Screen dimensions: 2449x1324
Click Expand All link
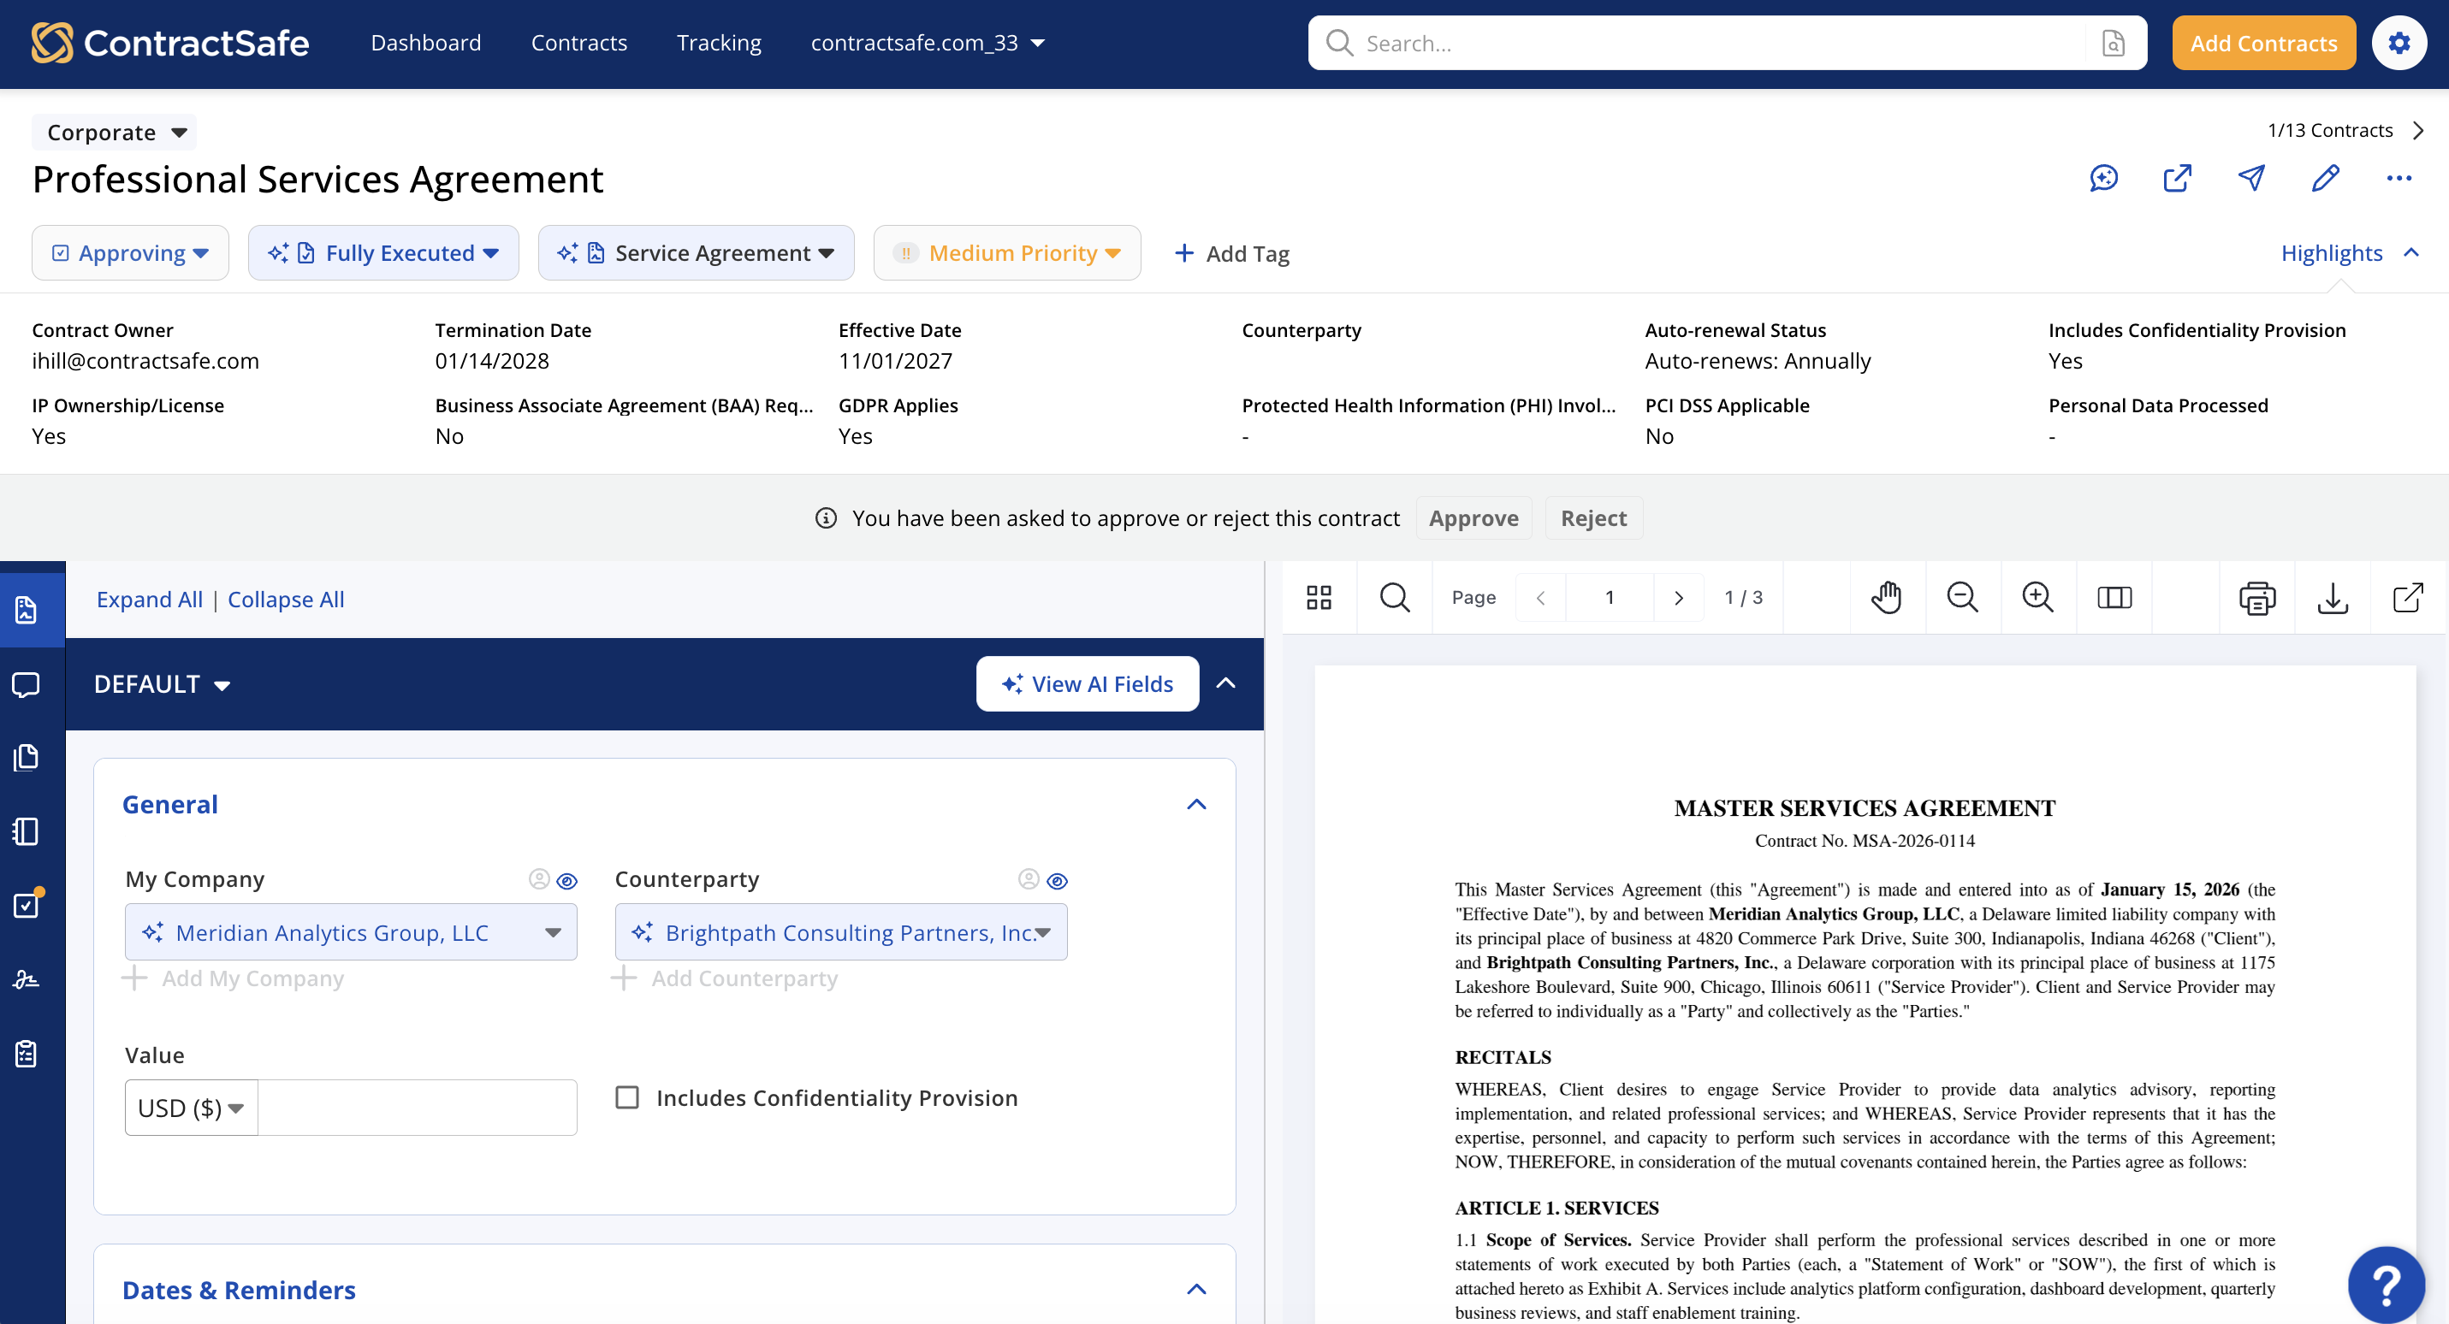coord(149,599)
